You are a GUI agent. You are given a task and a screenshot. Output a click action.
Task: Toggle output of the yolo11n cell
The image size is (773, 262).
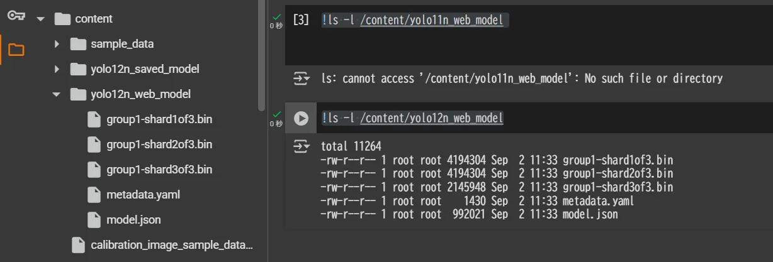pyautogui.click(x=302, y=79)
